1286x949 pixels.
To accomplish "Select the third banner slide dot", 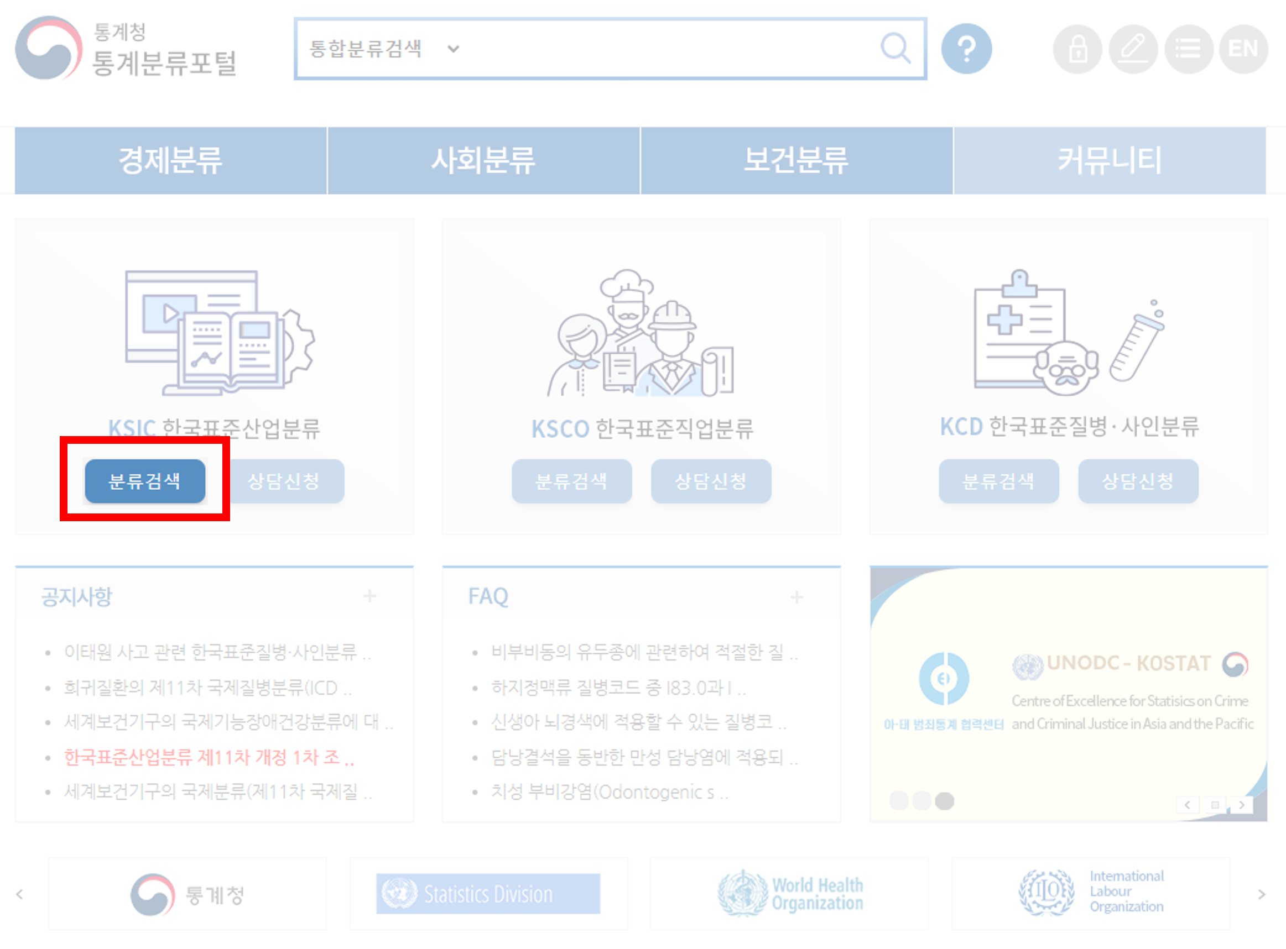I will (945, 801).
